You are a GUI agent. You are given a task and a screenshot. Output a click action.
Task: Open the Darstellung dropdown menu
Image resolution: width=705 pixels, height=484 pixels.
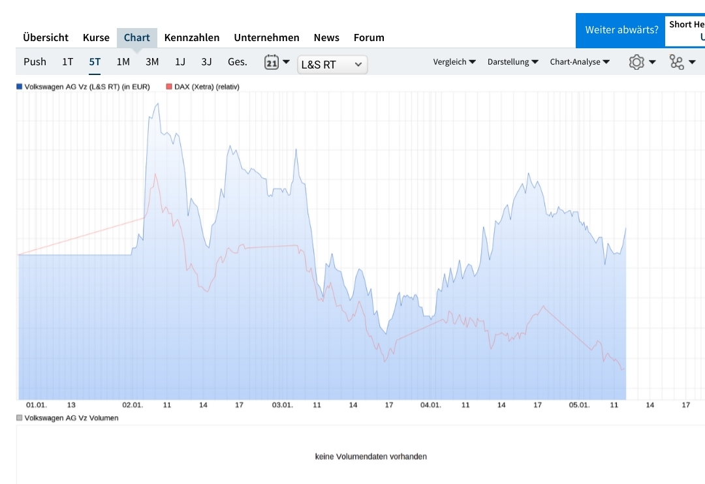tap(512, 62)
